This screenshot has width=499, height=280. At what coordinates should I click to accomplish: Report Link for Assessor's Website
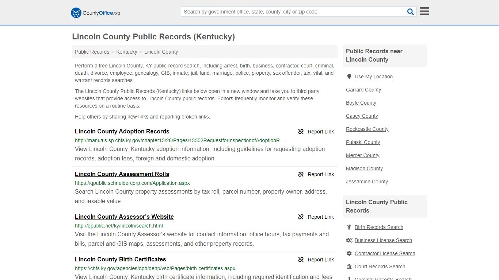coord(321,217)
